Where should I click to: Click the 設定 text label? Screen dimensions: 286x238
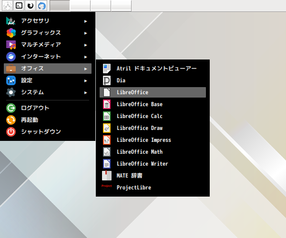click(27, 80)
